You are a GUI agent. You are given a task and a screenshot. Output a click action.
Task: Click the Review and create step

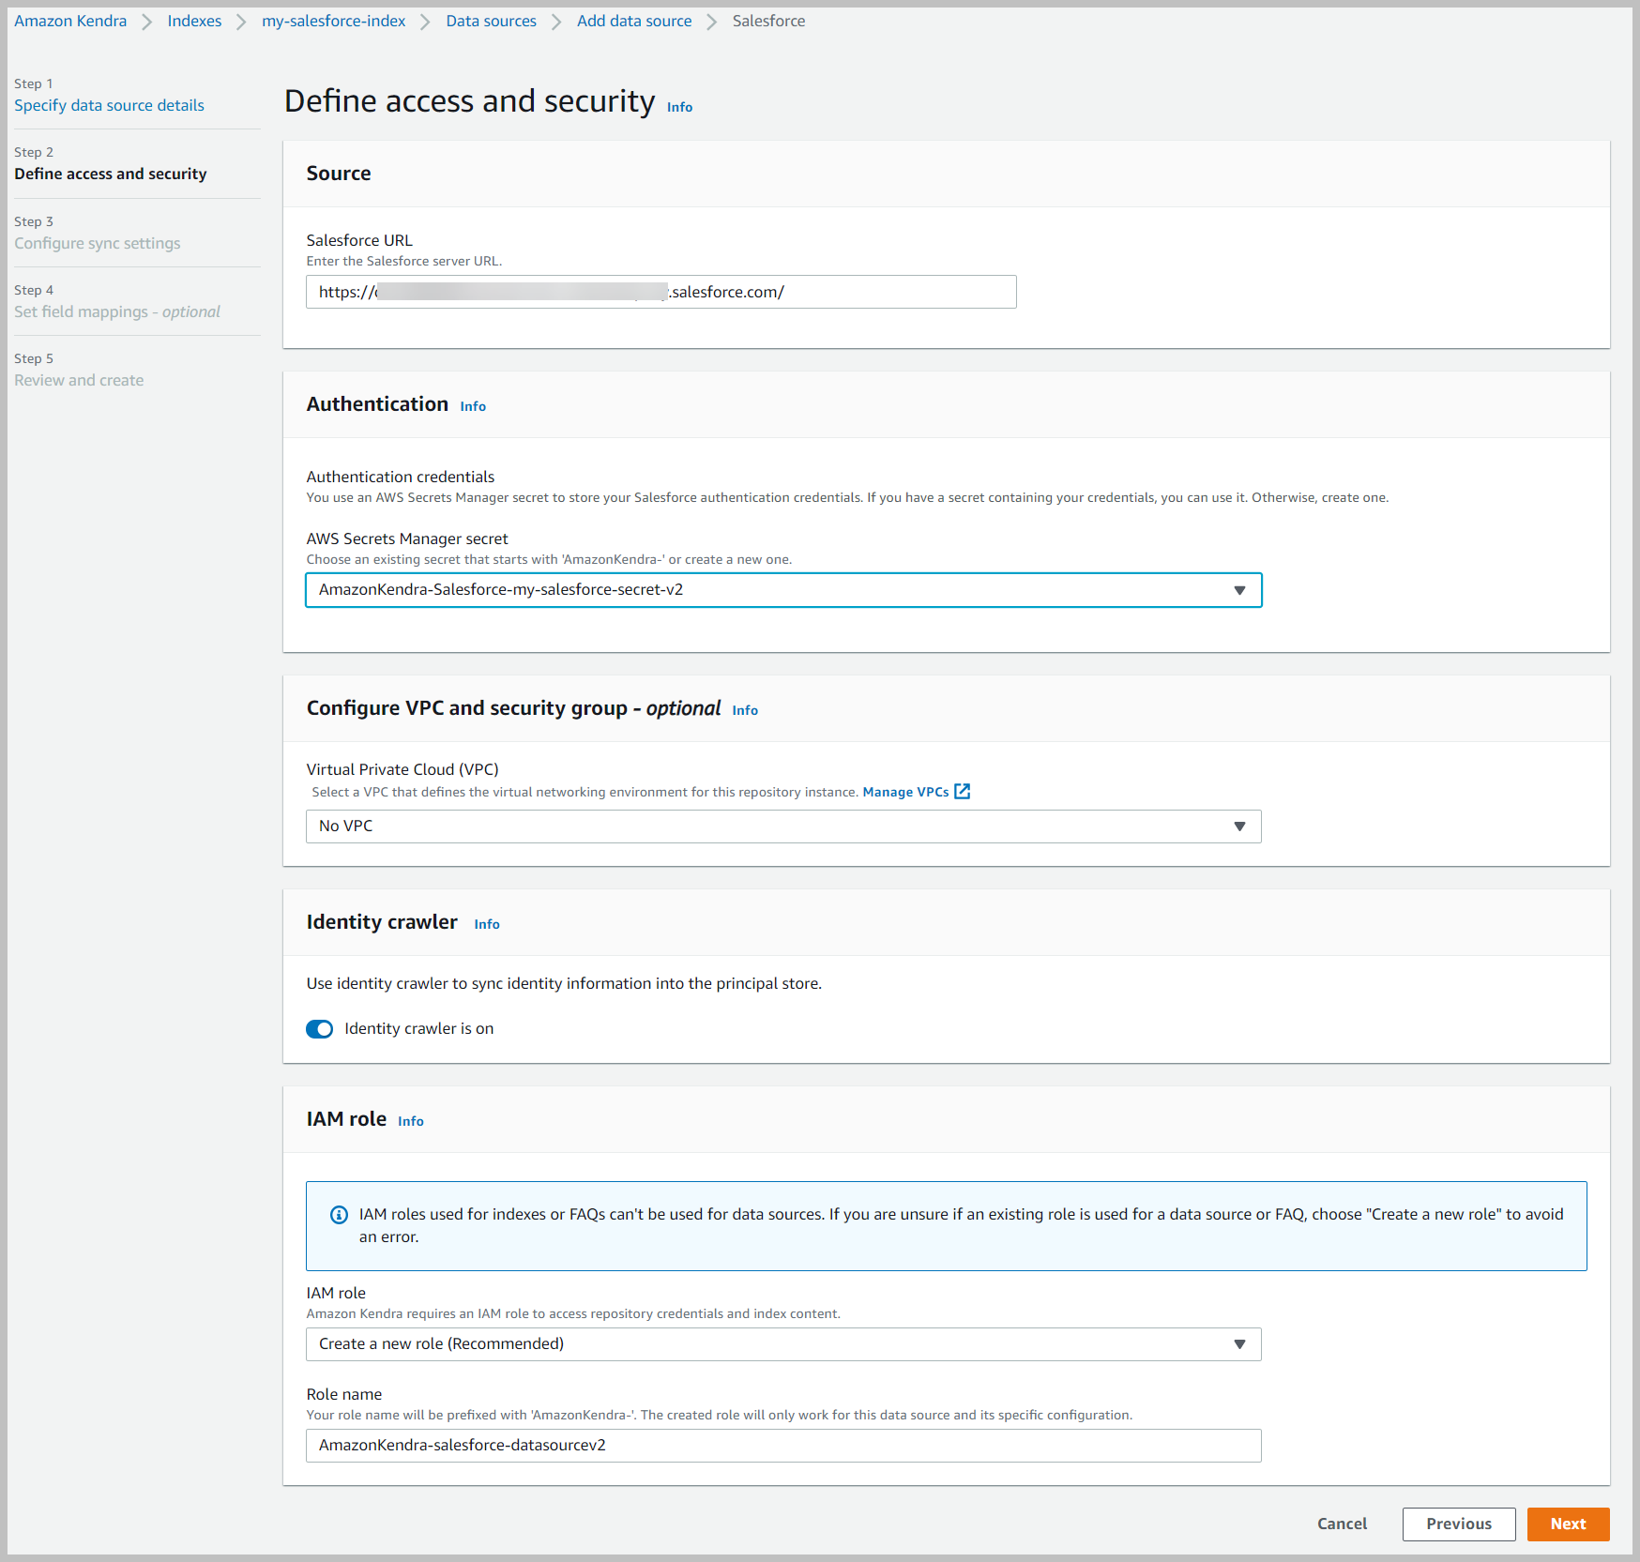(79, 380)
